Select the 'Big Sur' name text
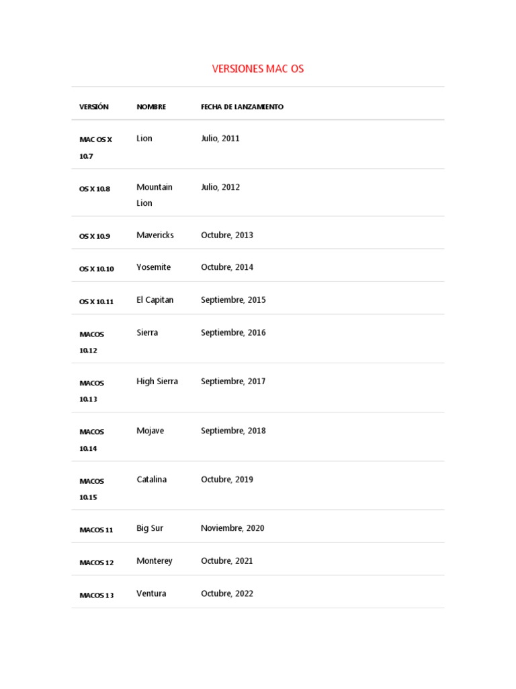516x689 pixels. tap(150, 528)
